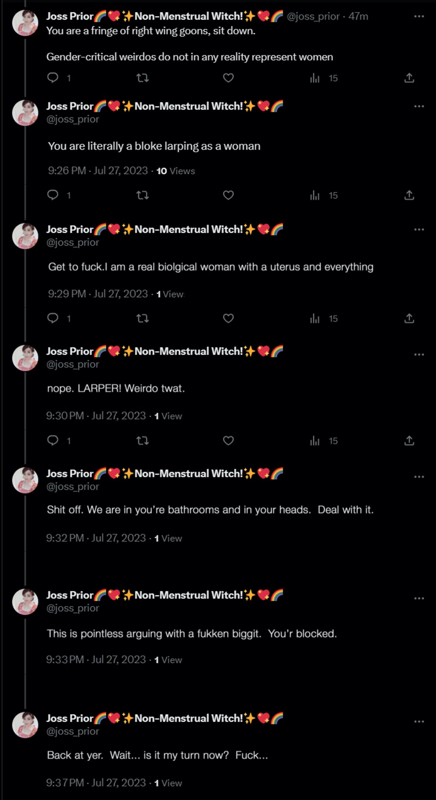Share the 9:29 PM tweet
This screenshot has width=436, height=800.
pos(409,318)
